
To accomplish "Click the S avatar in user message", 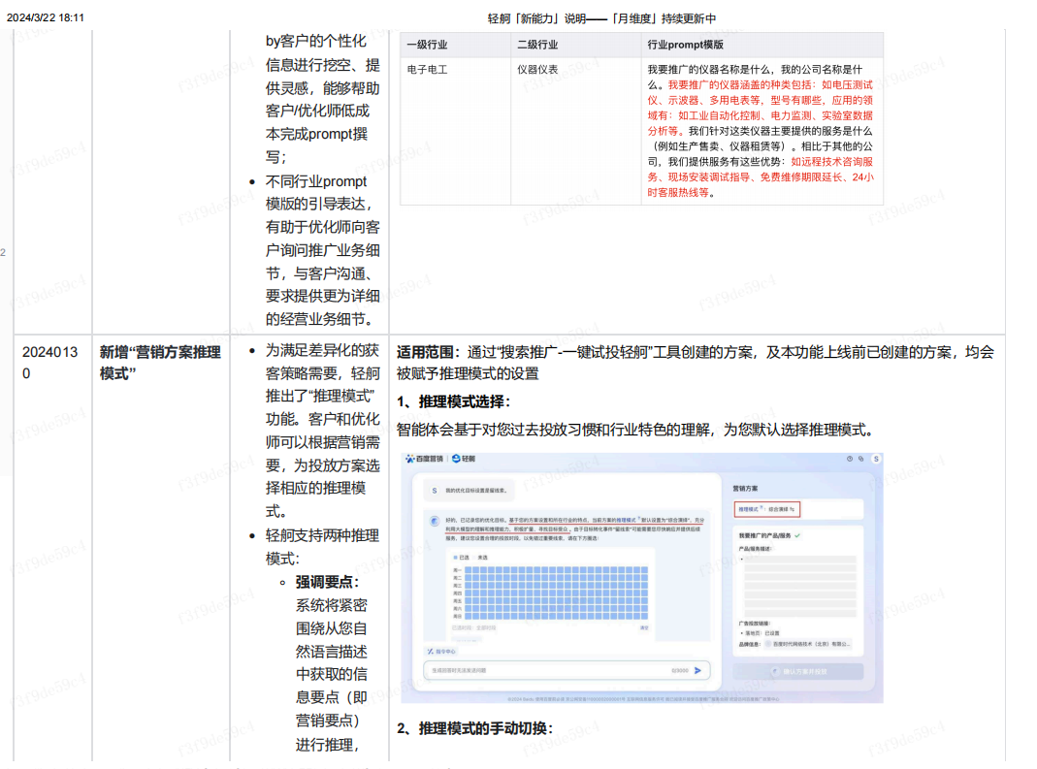I will tap(434, 491).
